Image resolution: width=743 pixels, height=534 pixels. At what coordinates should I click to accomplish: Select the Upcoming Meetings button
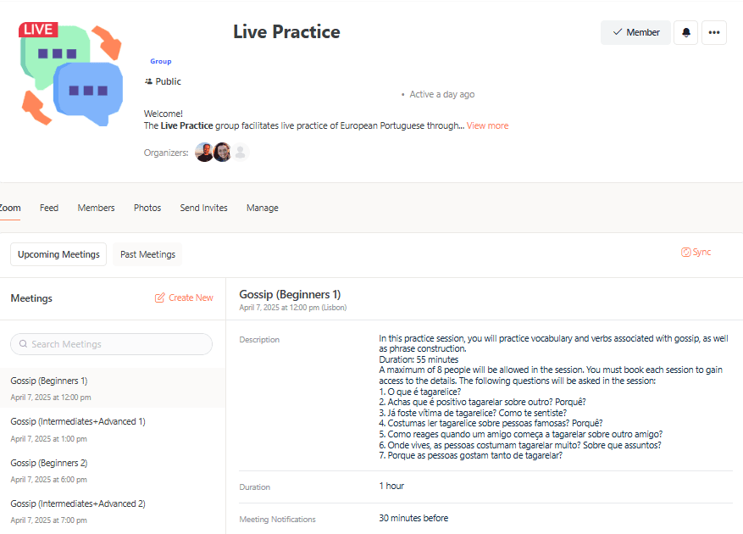pyautogui.click(x=58, y=254)
